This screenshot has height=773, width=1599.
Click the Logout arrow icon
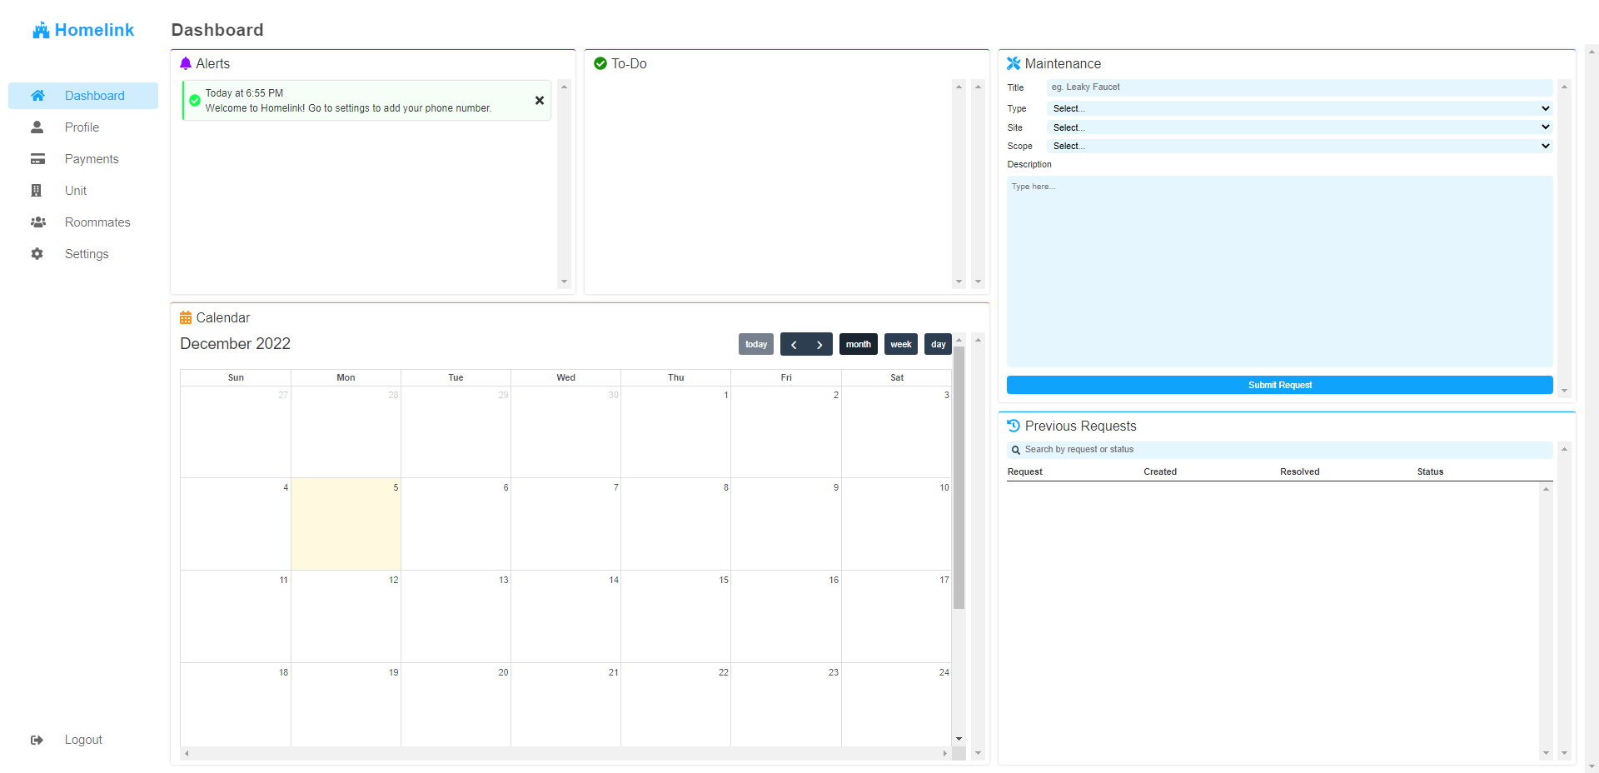pos(37,740)
